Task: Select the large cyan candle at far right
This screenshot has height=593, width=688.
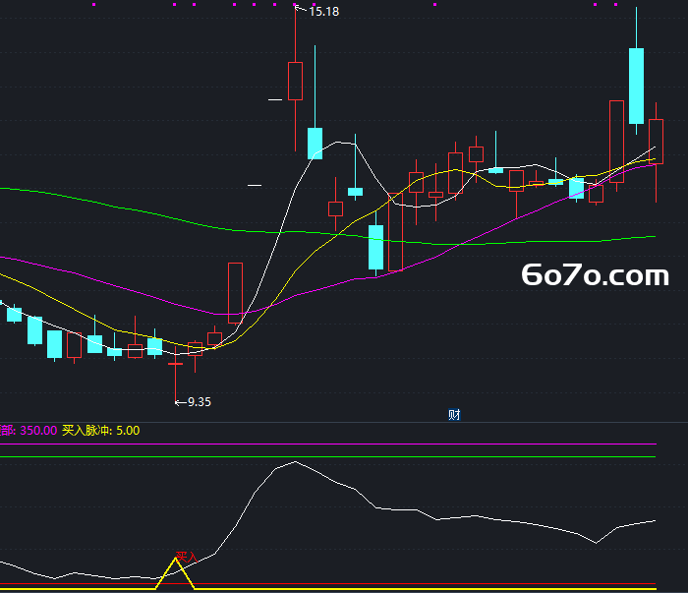Action: click(x=636, y=86)
